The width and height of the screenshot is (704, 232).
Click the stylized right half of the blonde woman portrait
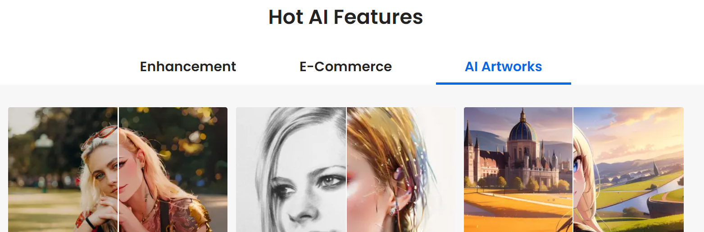click(x=173, y=169)
